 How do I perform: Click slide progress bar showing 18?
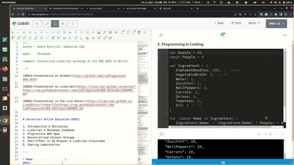[223, 163]
